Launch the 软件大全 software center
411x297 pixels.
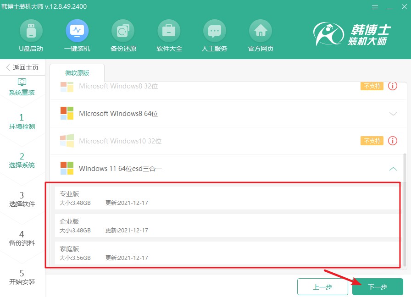[169, 34]
